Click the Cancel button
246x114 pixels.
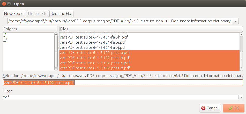210,108
